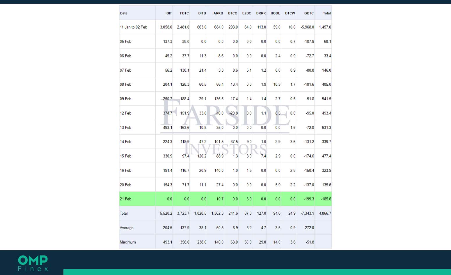This screenshot has width=451, height=275.
Task: Select BTCO value -37.5 on 14 Feb
Action: pyautogui.click(x=233, y=142)
